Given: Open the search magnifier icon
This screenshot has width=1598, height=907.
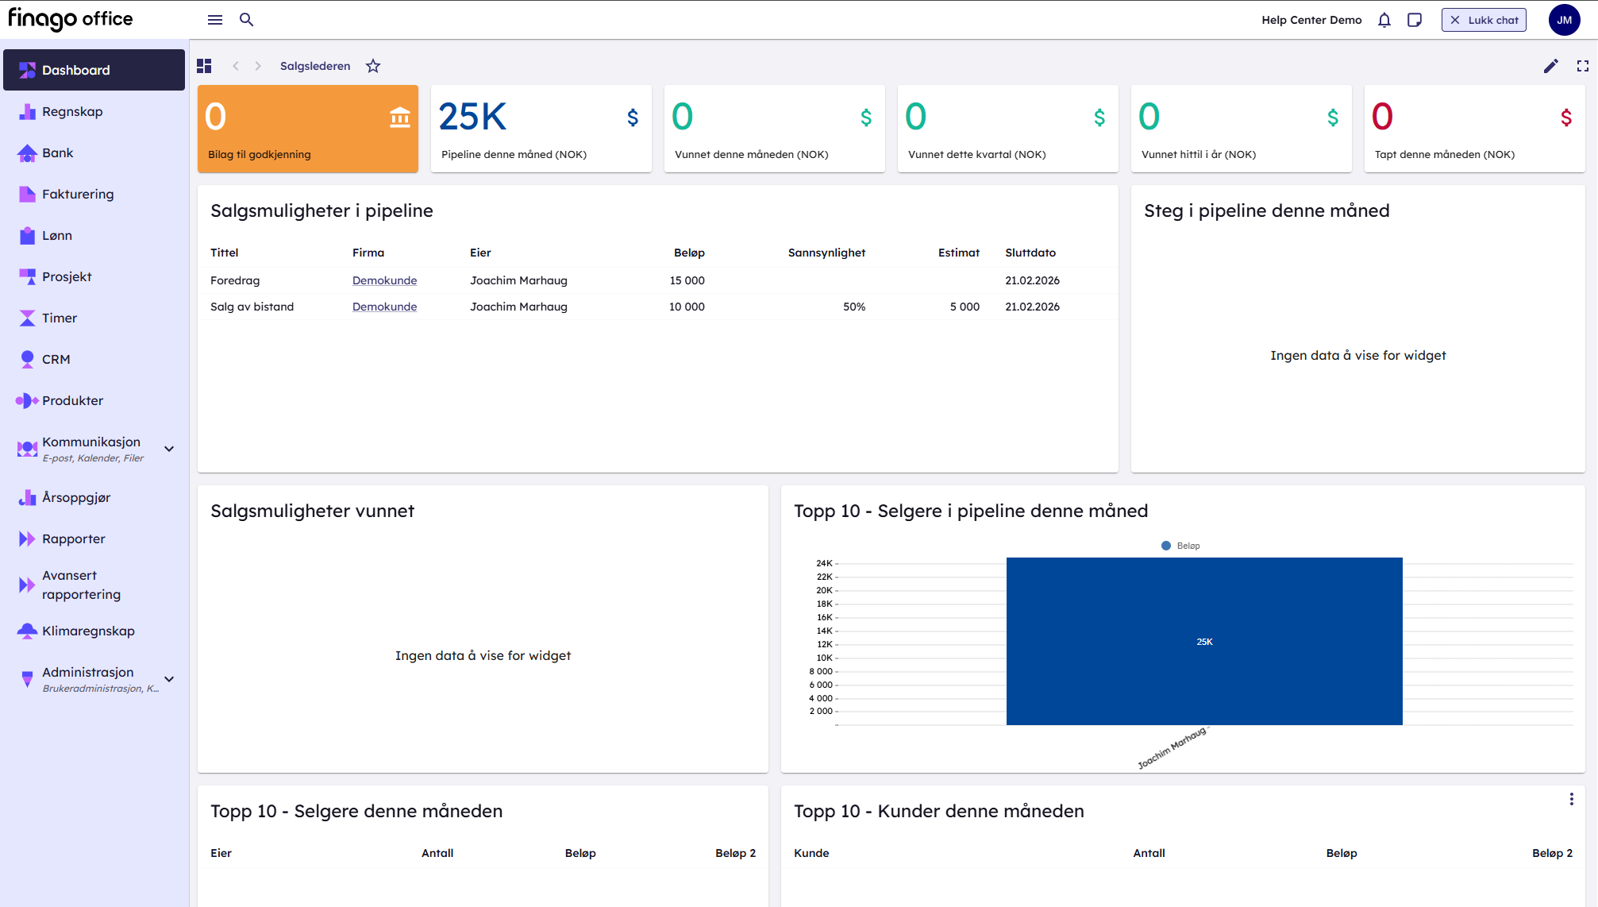Looking at the screenshot, I should [x=246, y=20].
